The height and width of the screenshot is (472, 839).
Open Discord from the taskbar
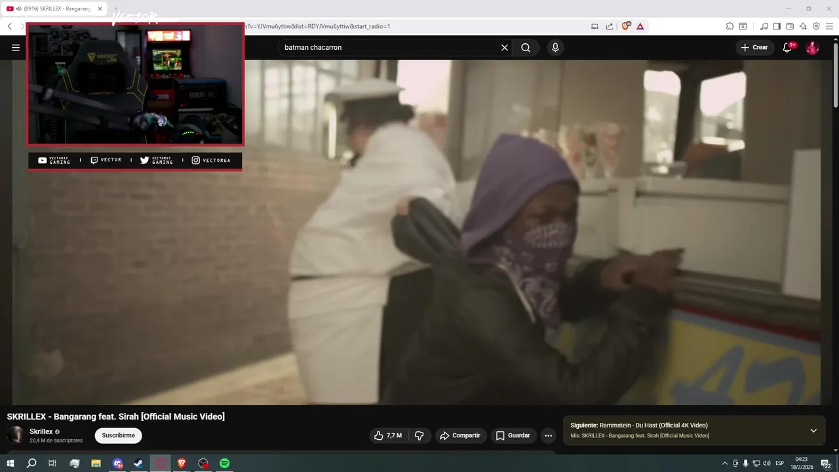[x=117, y=463]
